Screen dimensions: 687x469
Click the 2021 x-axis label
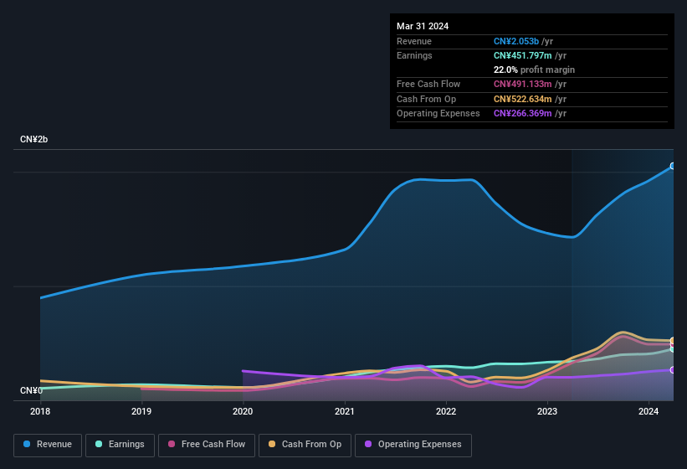345,411
